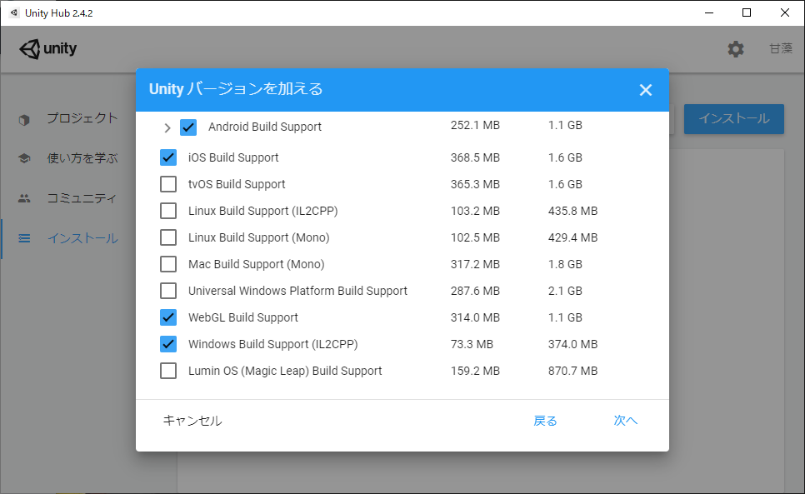Click the 'Unity Hub 2.4.2' window title
Screen dimensions: 805x494
(x=59, y=13)
